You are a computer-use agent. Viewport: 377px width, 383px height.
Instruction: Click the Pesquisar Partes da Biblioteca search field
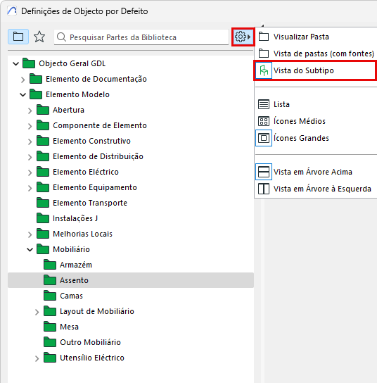(x=141, y=37)
